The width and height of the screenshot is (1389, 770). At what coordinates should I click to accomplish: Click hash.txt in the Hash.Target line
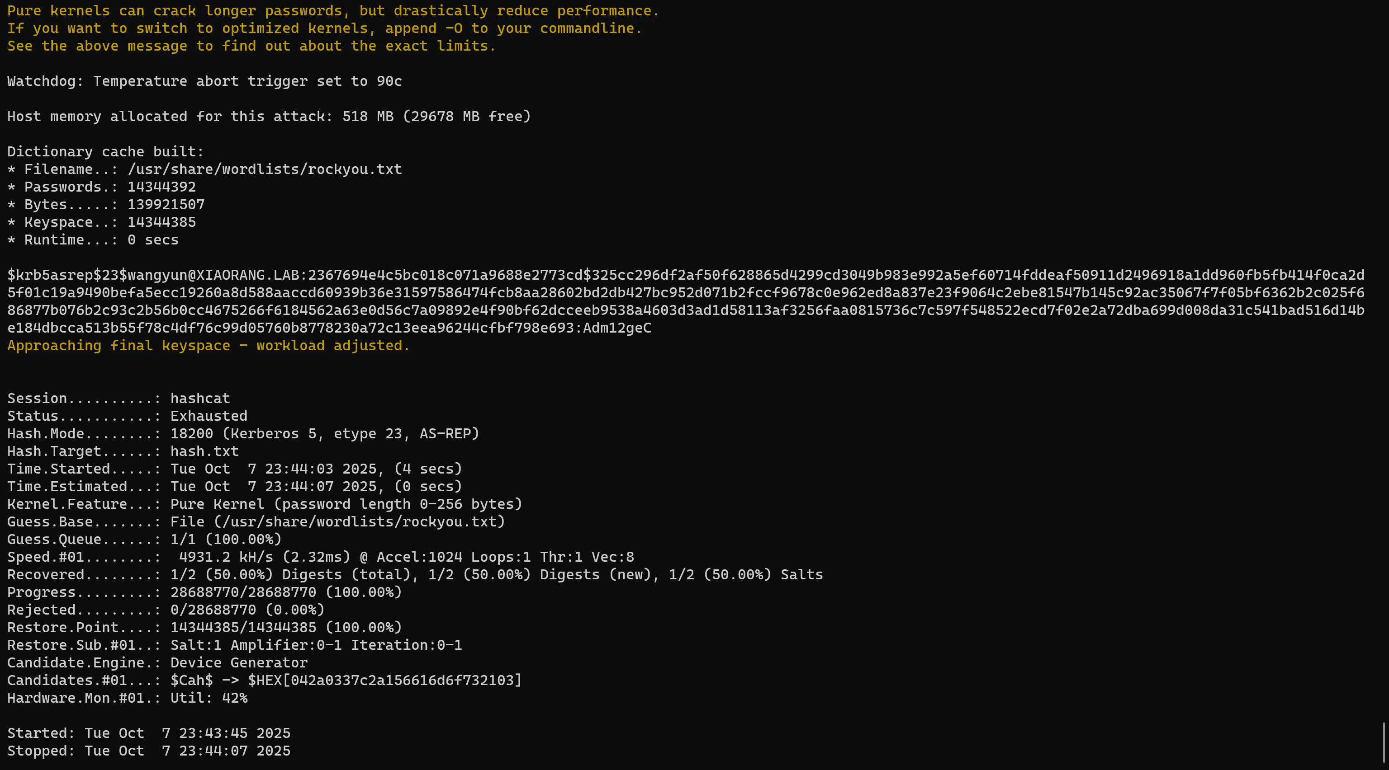[204, 451]
